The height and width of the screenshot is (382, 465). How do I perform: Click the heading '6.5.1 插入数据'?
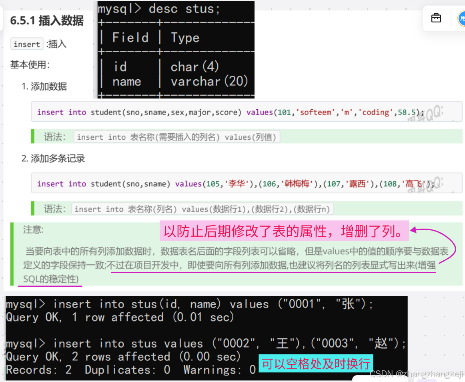click(x=47, y=20)
